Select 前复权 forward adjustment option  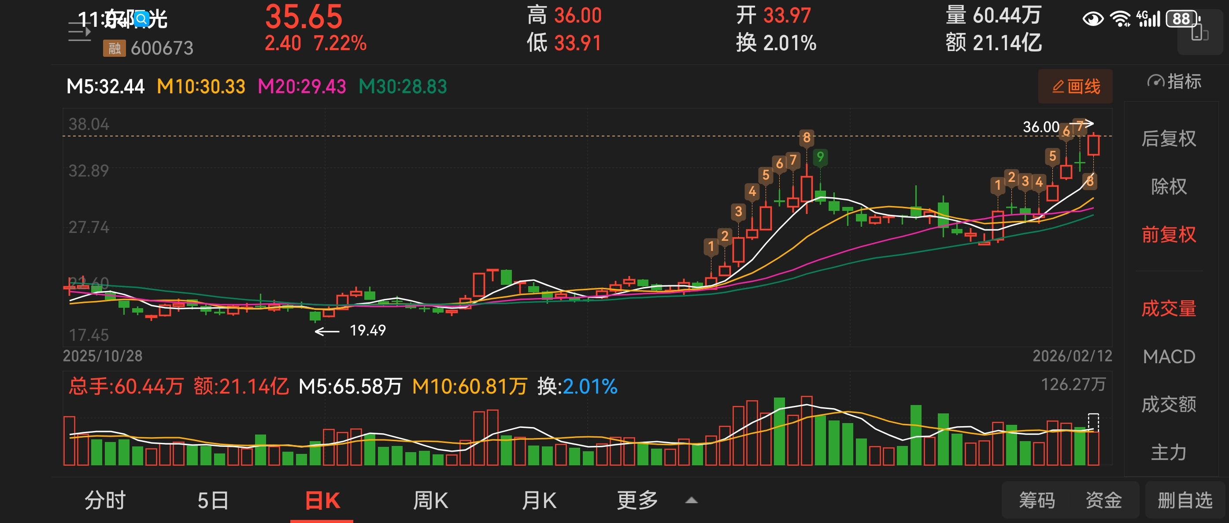click(x=1168, y=235)
